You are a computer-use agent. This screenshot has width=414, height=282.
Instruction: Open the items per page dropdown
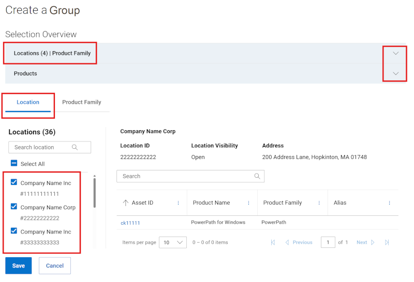pyautogui.click(x=173, y=242)
